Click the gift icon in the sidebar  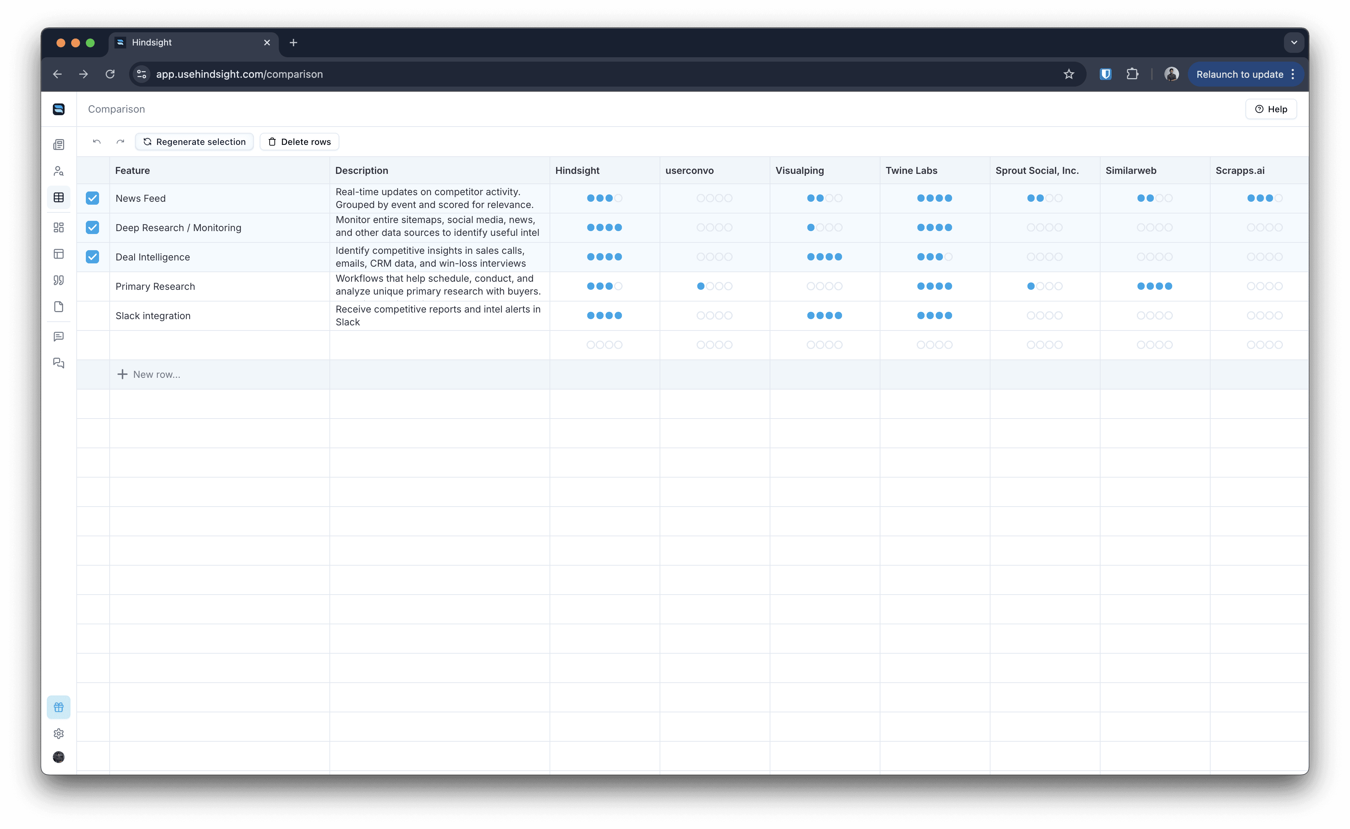(x=59, y=707)
